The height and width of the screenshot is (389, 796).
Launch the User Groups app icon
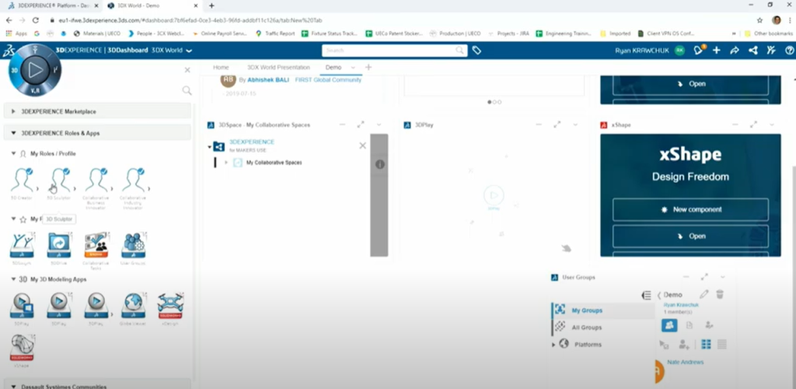point(133,245)
